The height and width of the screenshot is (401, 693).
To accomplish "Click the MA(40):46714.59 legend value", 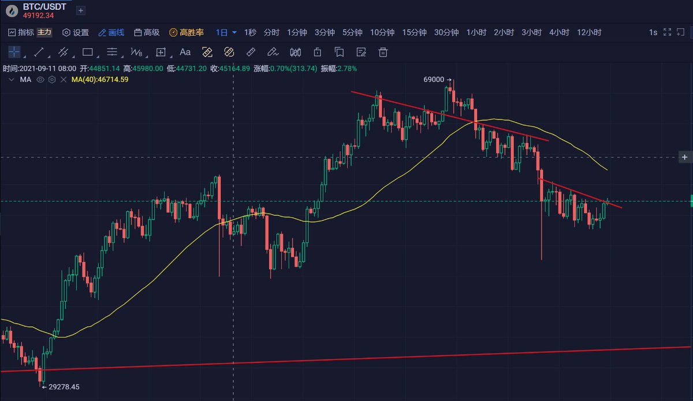I will pos(99,80).
